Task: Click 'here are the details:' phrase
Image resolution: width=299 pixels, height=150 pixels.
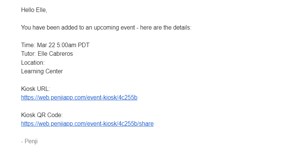Action: click(166, 27)
